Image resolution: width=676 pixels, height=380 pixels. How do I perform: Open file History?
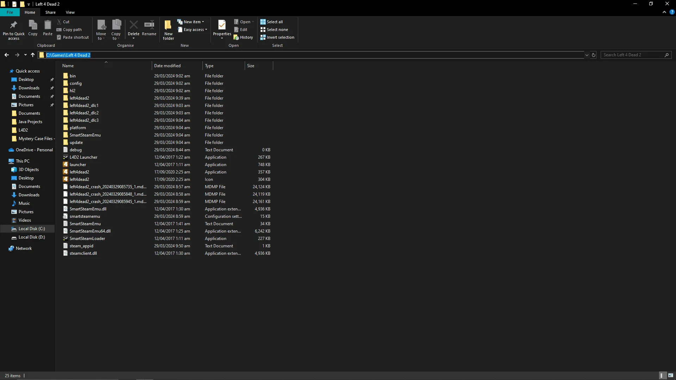[x=243, y=37]
